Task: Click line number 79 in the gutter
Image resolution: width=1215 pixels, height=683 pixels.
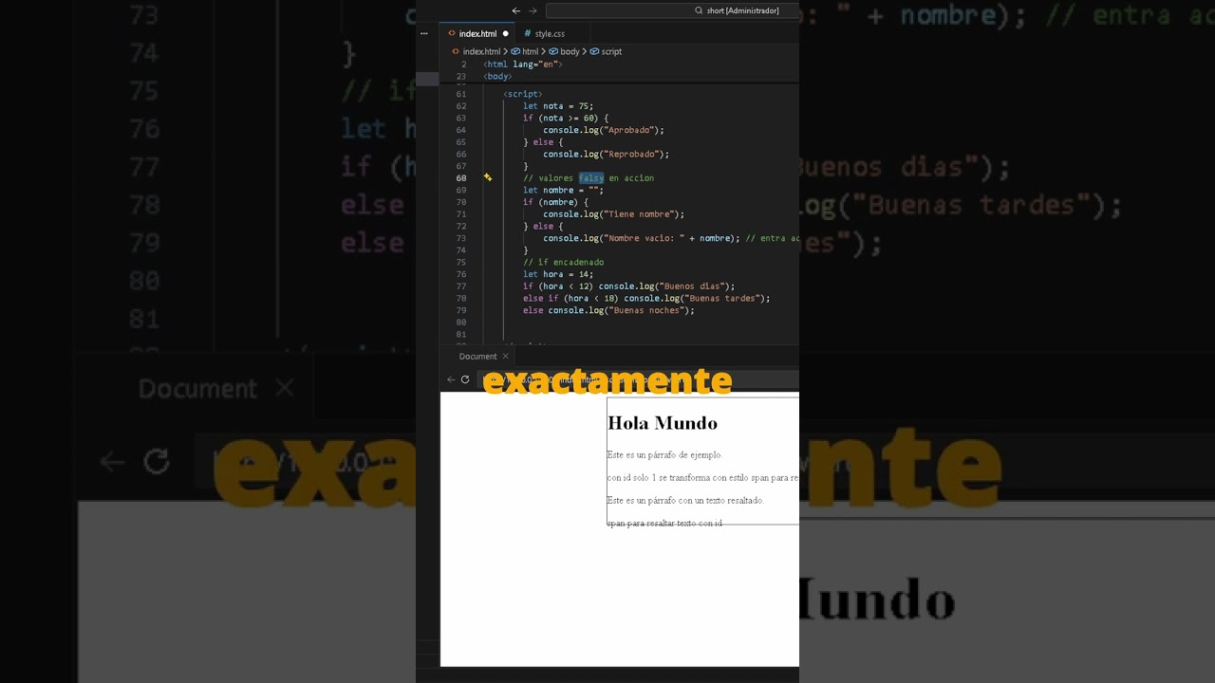Action: coord(460,310)
